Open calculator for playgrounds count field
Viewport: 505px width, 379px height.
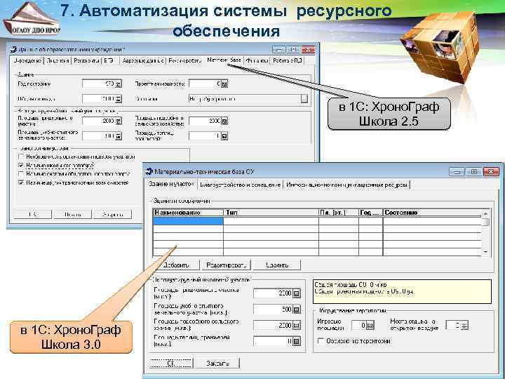pos(370,325)
